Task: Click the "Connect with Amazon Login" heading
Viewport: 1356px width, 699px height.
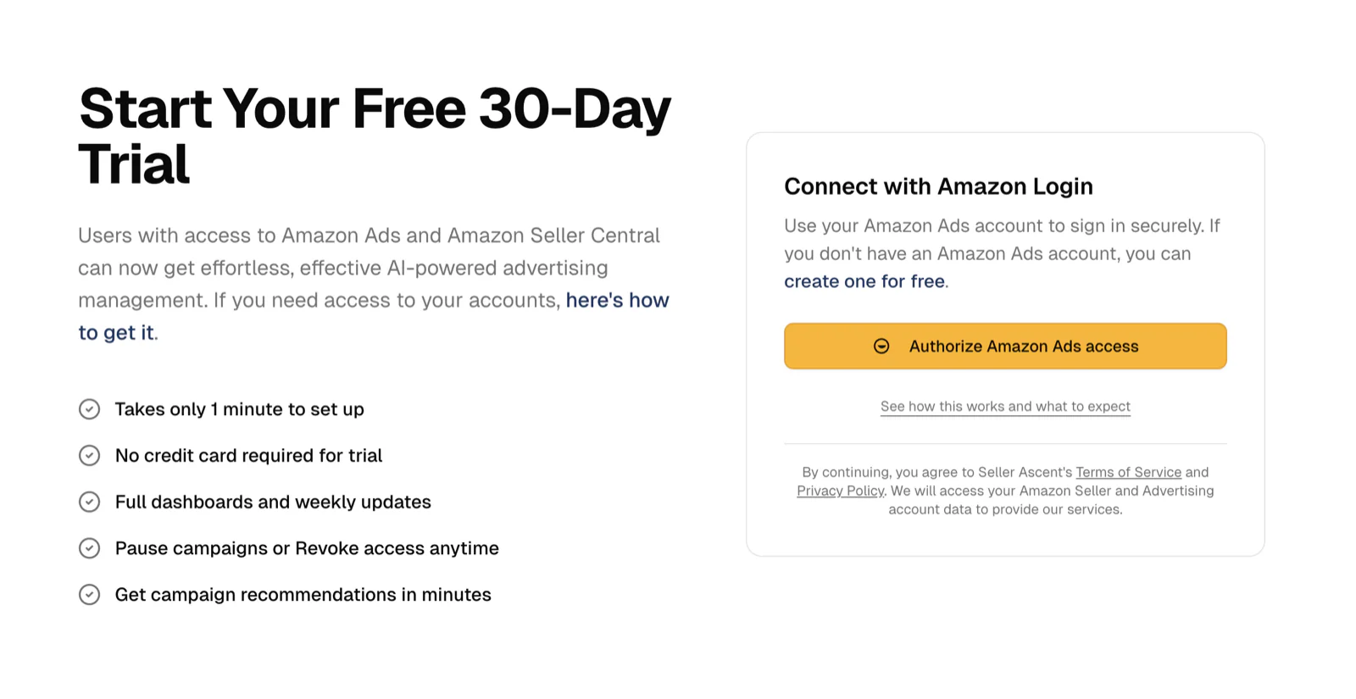Action: pos(938,186)
